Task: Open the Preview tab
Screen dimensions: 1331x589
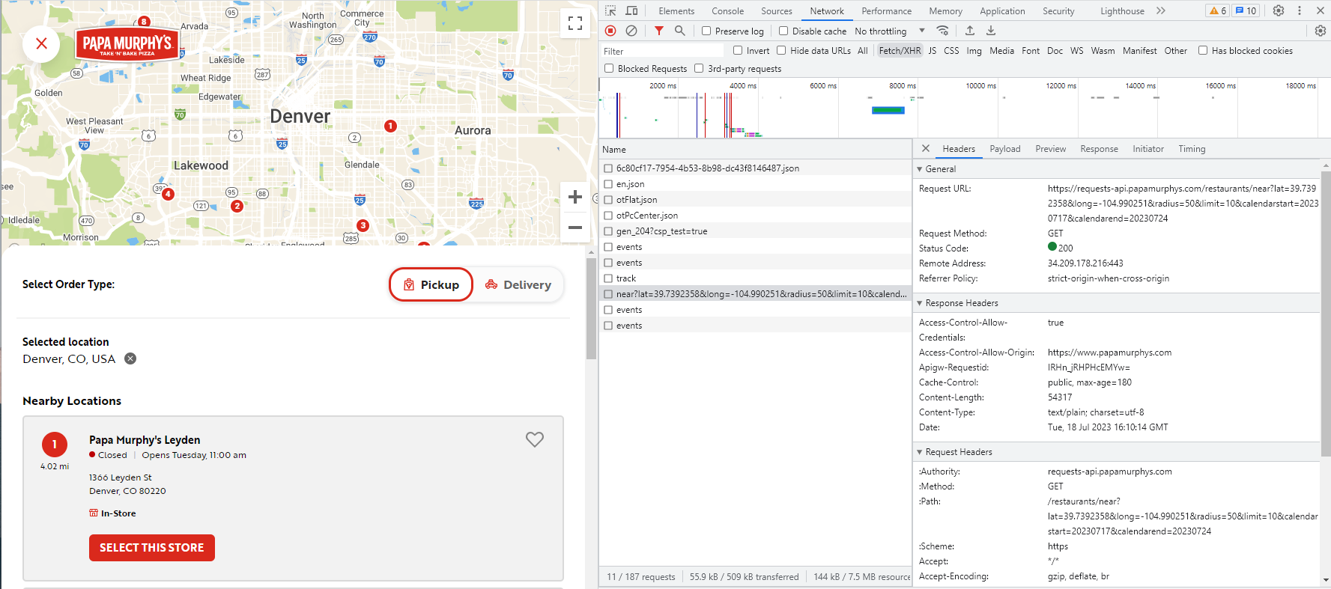Action: point(1050,148)
